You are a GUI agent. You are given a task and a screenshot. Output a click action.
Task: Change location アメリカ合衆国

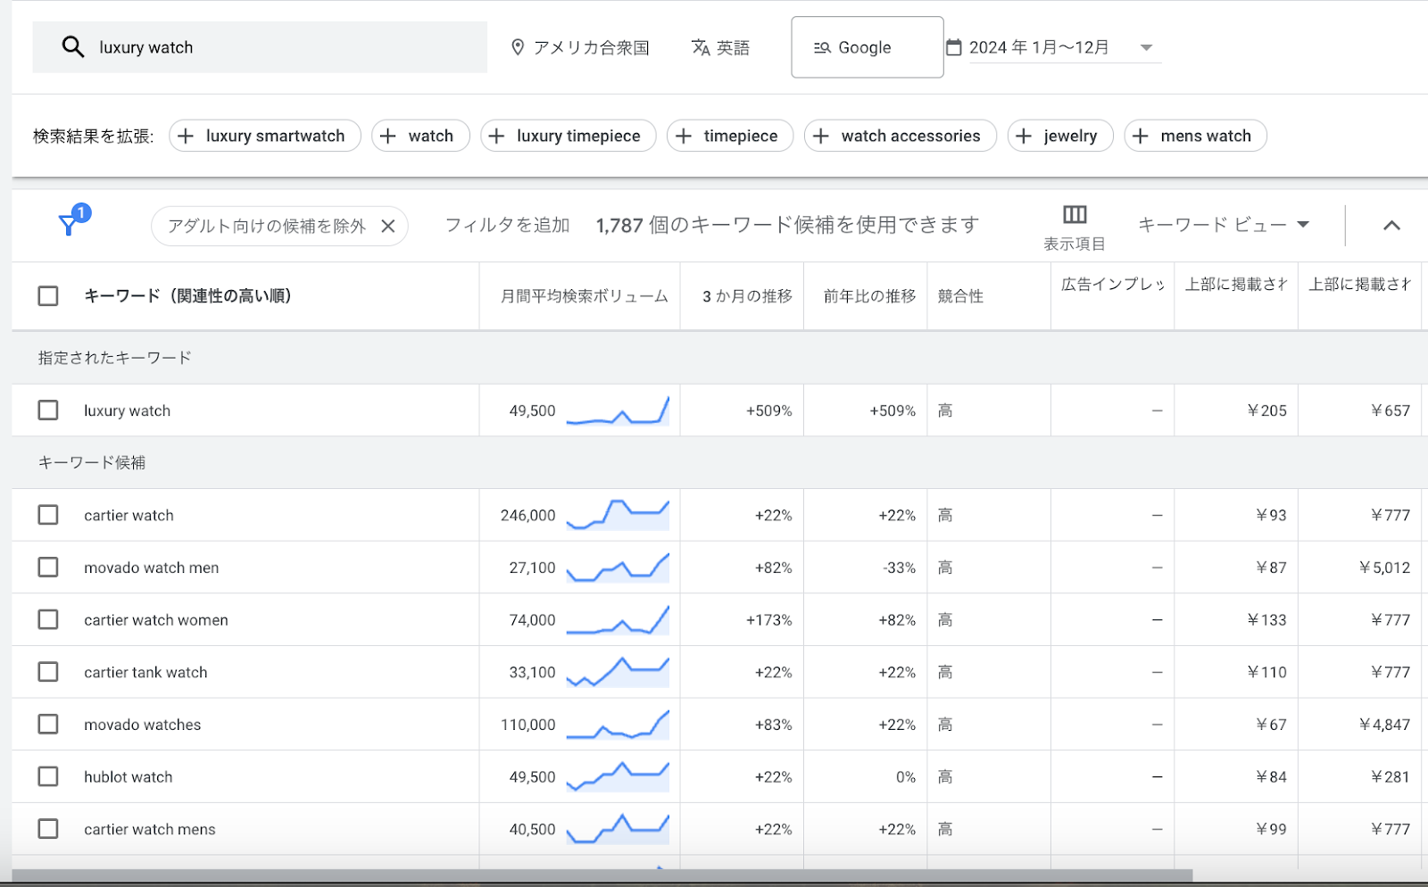point(580,47)
